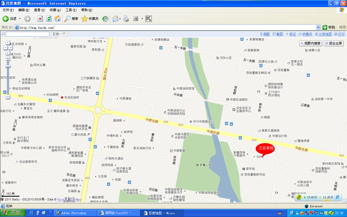Click the keyboard language bar icon
Viewport: 347px width, 217px height.
(x=280, y=213)
